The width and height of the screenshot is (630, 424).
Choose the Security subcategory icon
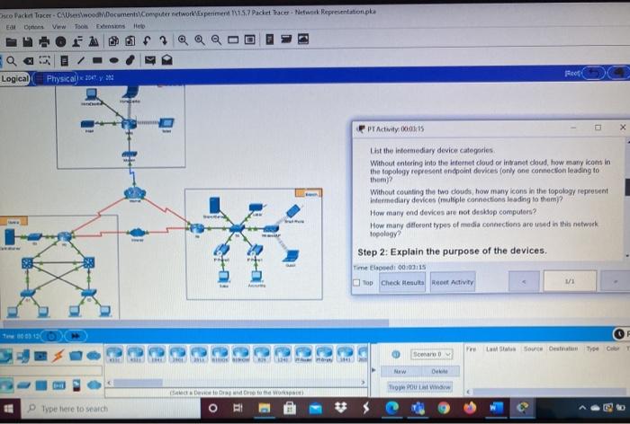(76, 385)
